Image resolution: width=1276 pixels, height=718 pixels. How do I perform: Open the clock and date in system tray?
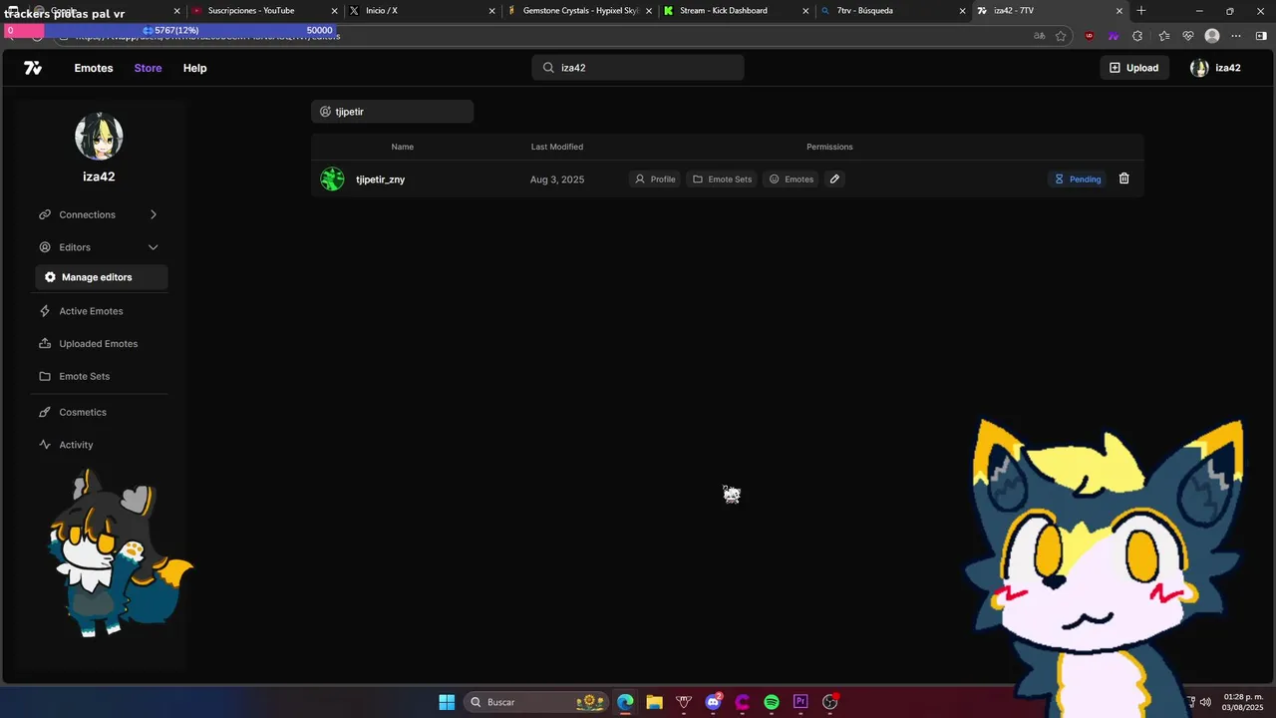(x=1243, y=702)
